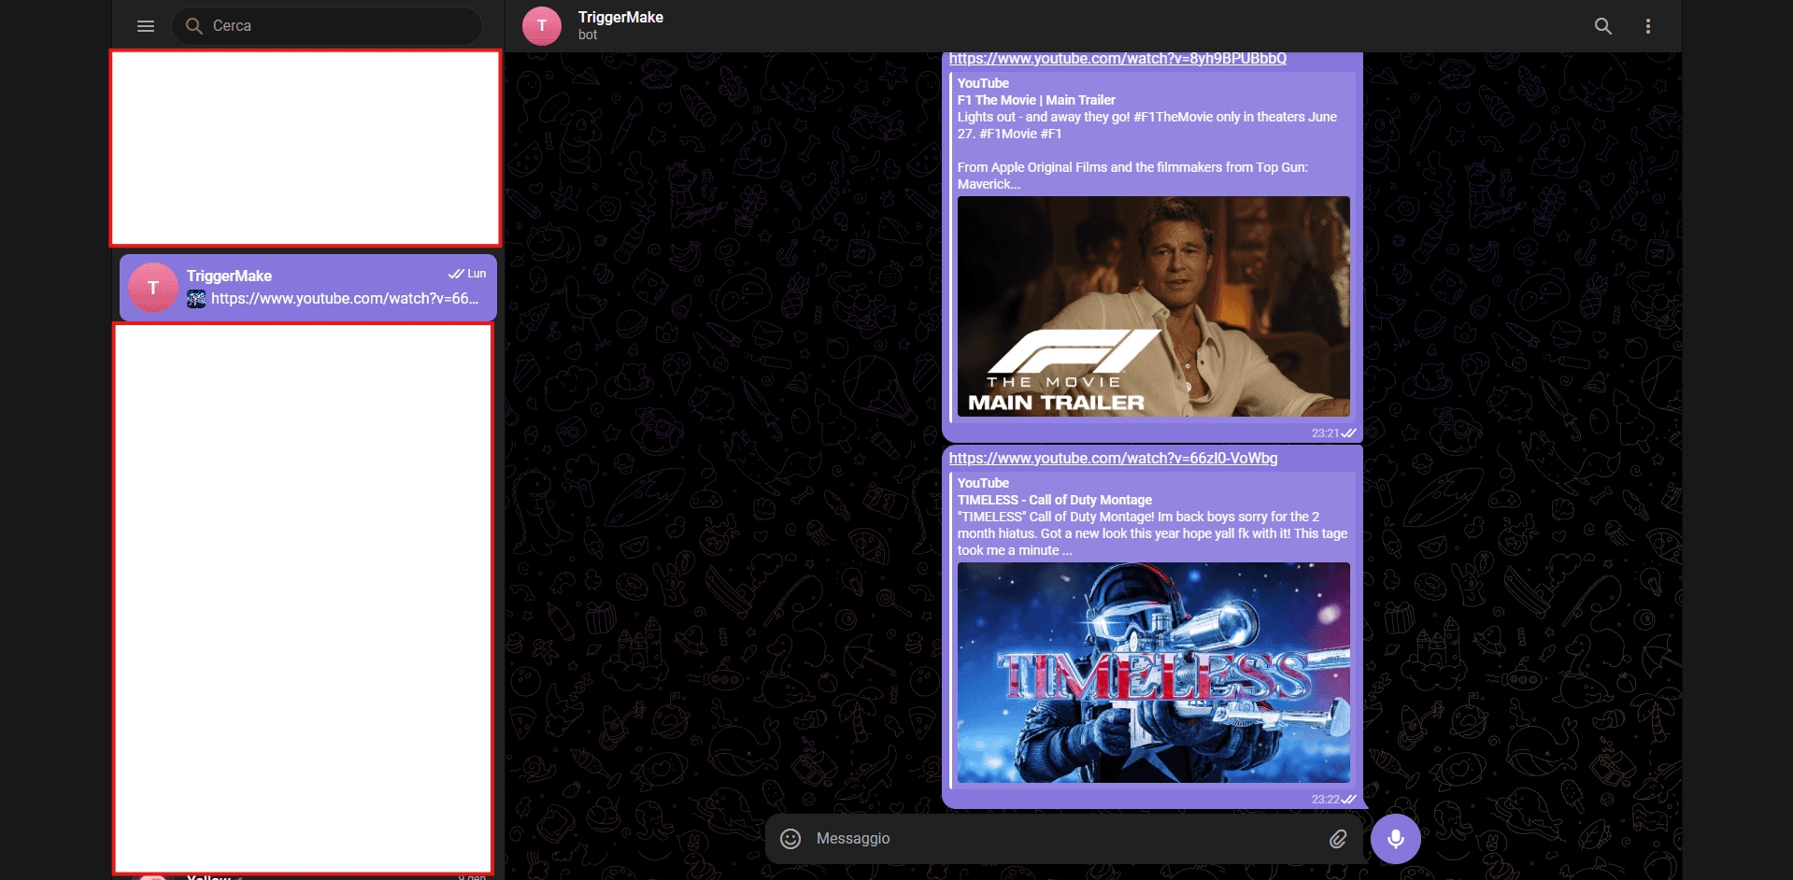Image resolution: width=1793 pixels, height=880 pixels.
Task: Open the F1 movie YouTube link
Action: [1117, 59]
